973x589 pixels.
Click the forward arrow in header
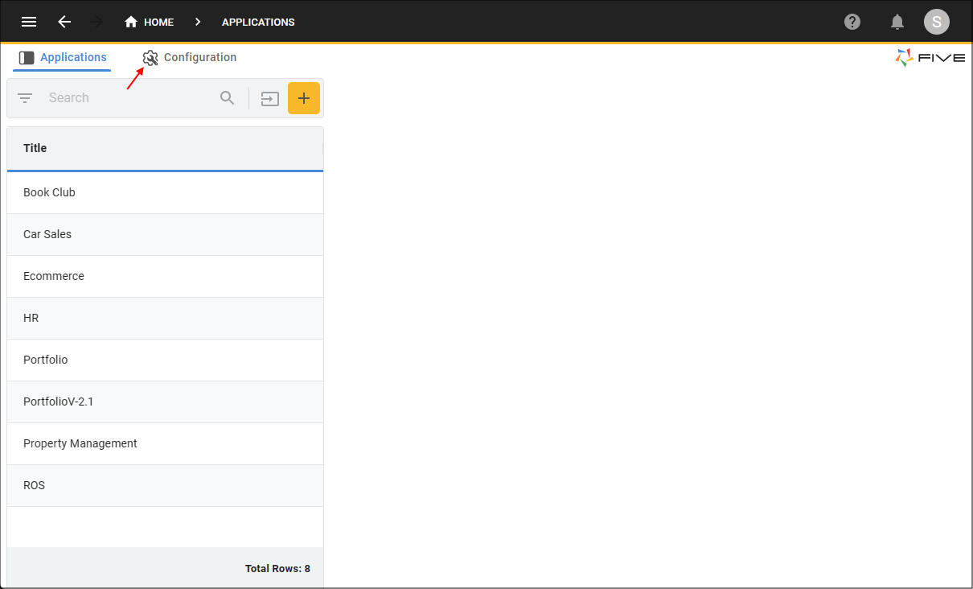click(97, 22)
